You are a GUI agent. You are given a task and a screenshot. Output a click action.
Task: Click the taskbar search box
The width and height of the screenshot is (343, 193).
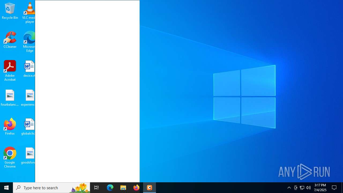point(51,188)
